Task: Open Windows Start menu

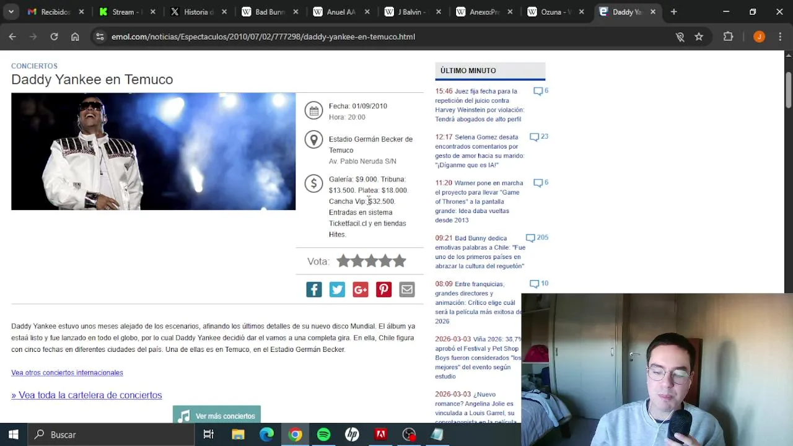Action: (13, 434)
